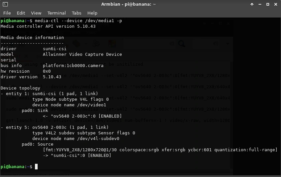Click 'platform:1cb0000.camera' bus info value

[73, 66]
